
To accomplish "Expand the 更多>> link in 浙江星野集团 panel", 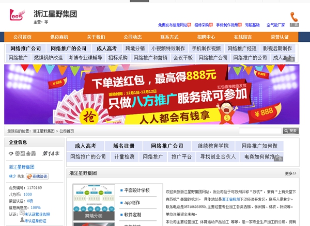I will point(290,173).
